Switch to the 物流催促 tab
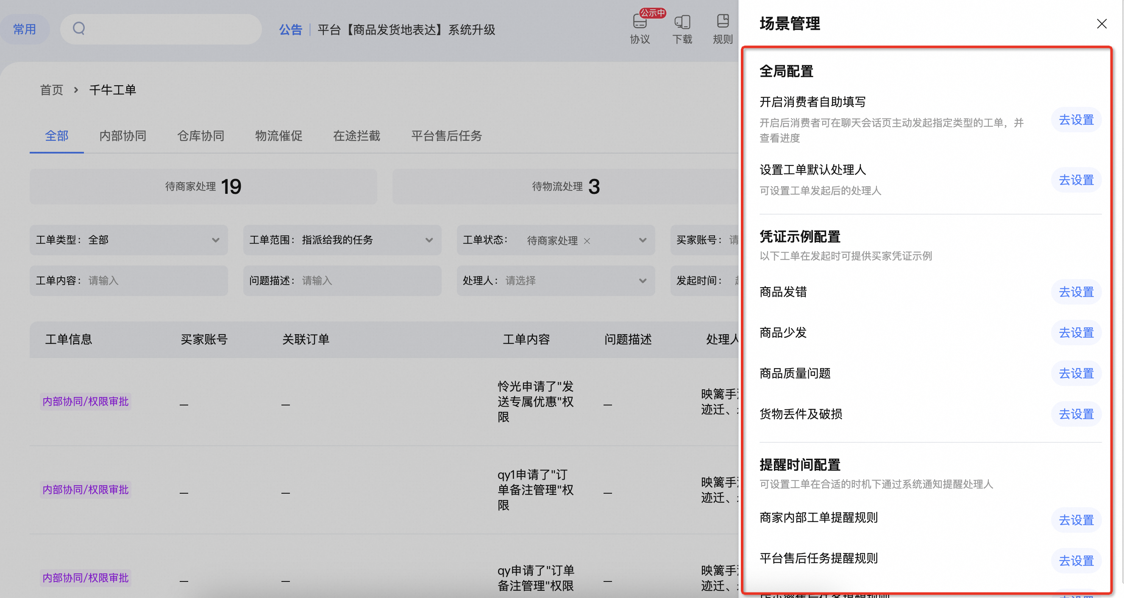This screenshot has width=1124, height=598. [x=278, y=136]
